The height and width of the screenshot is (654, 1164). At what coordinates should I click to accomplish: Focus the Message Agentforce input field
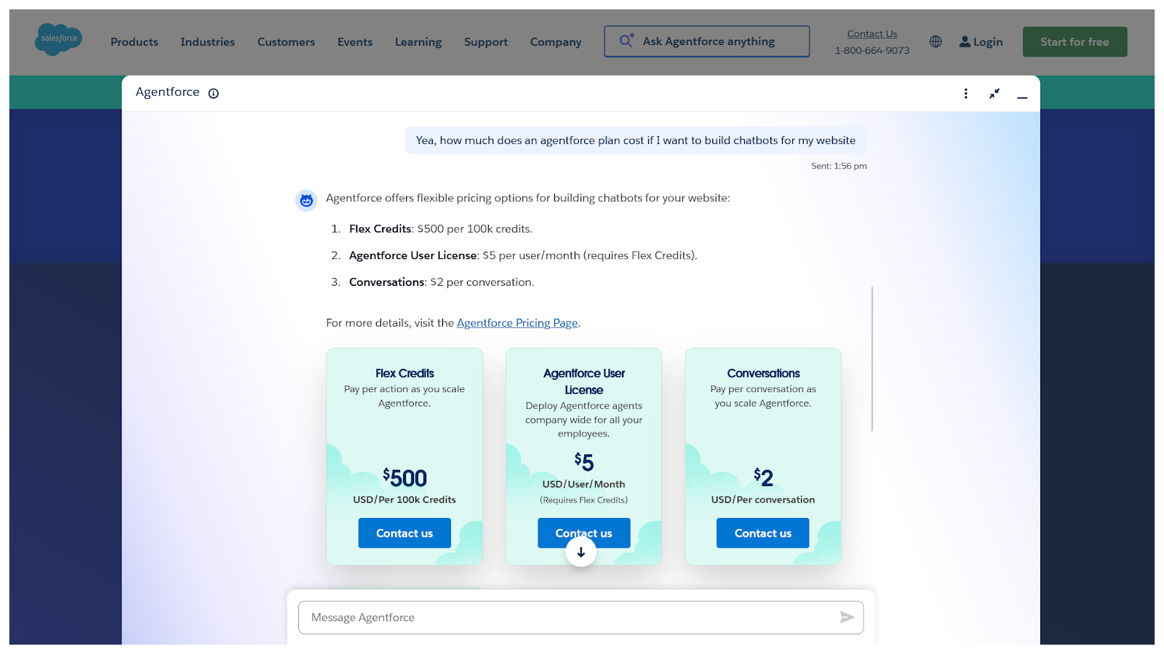tap(581, 618)
